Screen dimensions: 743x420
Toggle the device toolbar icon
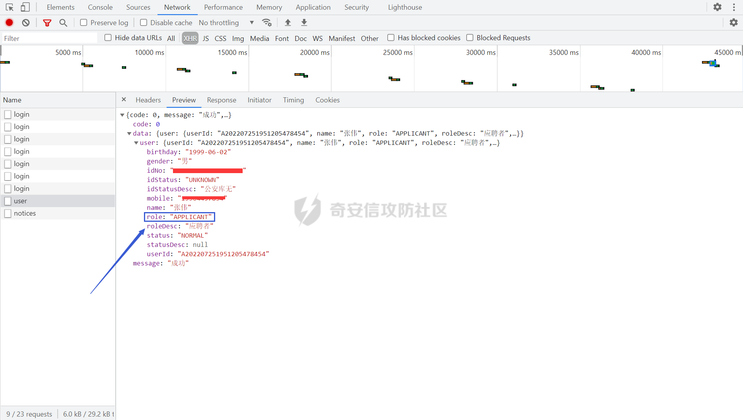25,7
